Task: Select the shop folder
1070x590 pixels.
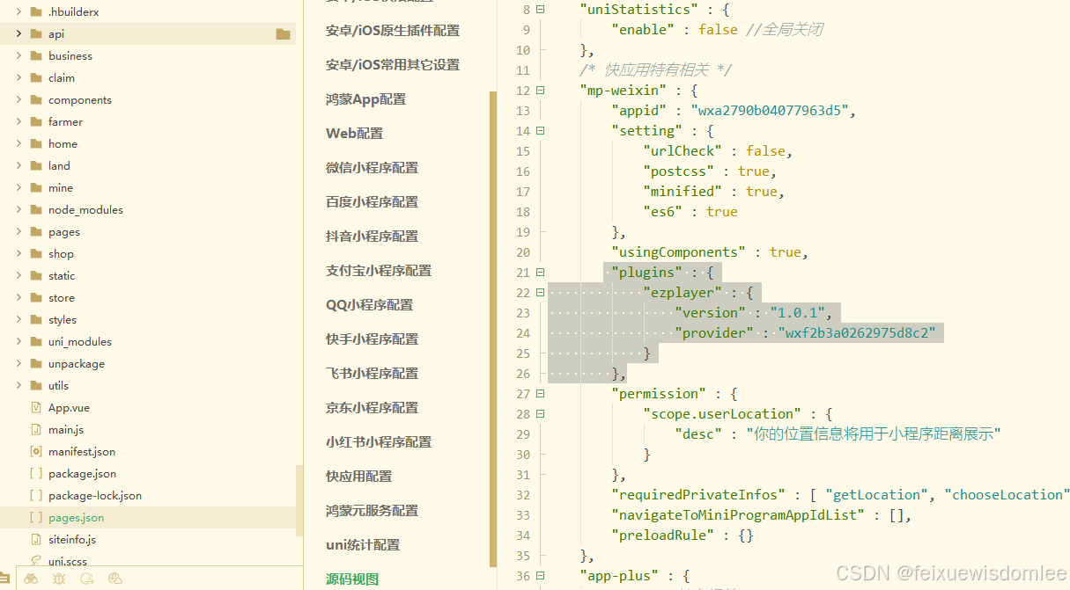Action: (61, 254)
